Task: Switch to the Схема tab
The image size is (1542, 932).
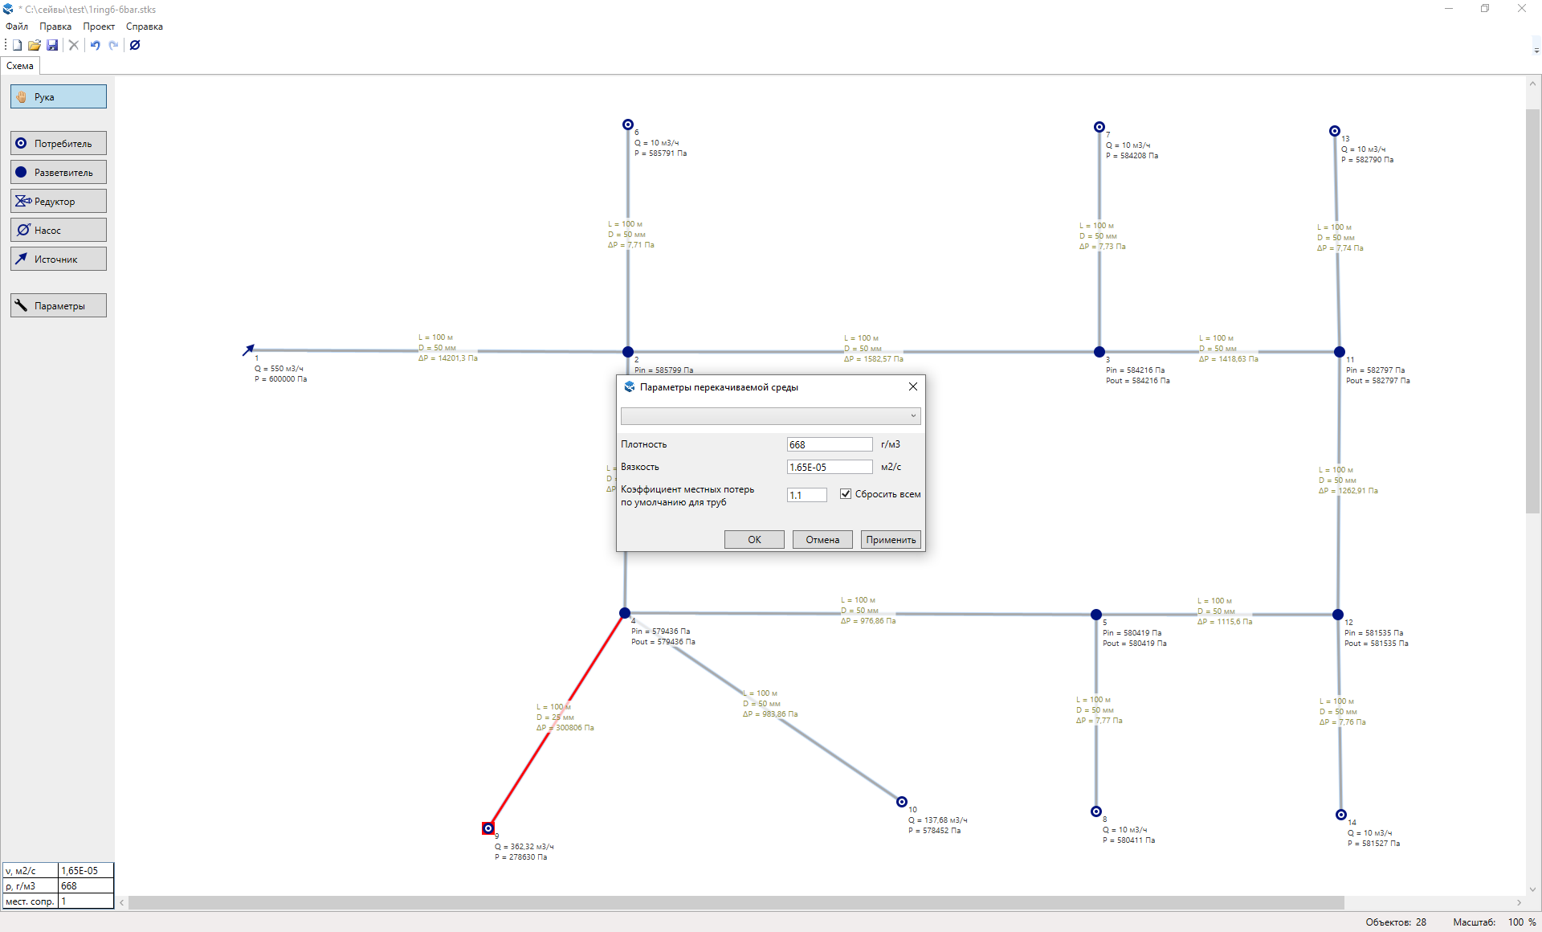Action: (20, 66)
